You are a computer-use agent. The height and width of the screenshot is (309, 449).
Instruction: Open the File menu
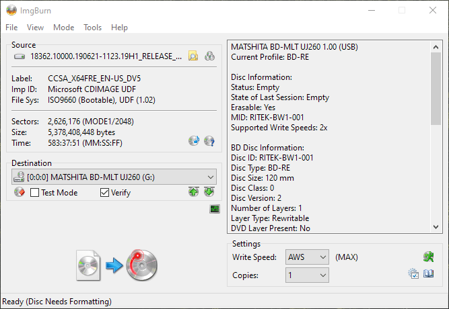[11, 28]
